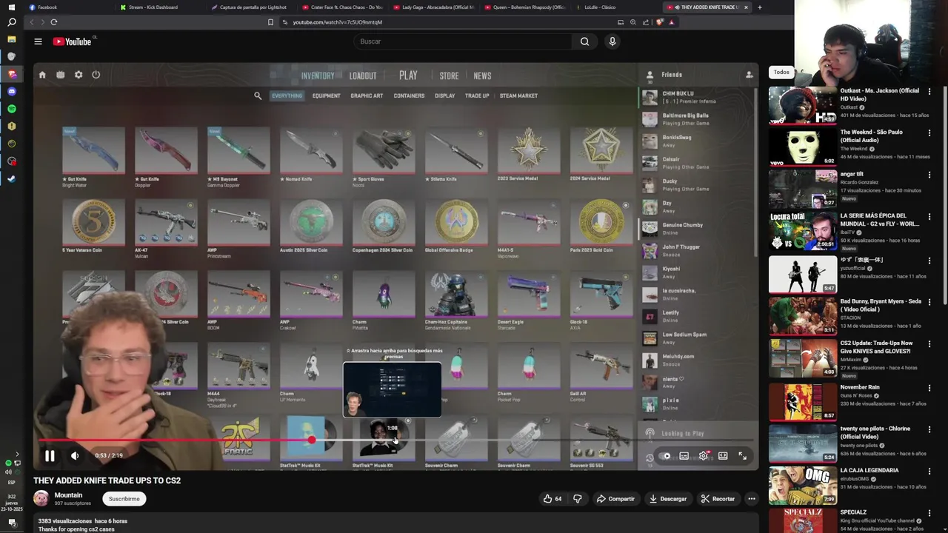Open Mountain channel avatar
This screenshot has height=533, width=948.
(x=41, y=498)
